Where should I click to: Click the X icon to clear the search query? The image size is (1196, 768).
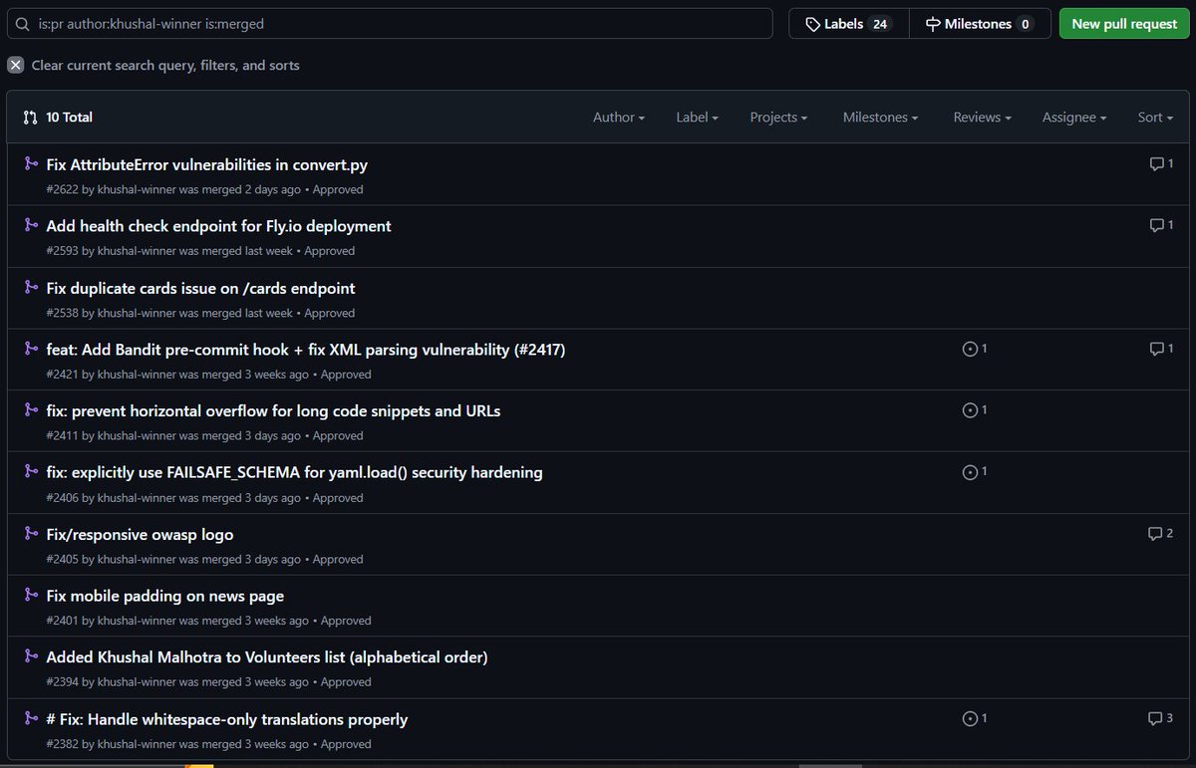[15, 65]
